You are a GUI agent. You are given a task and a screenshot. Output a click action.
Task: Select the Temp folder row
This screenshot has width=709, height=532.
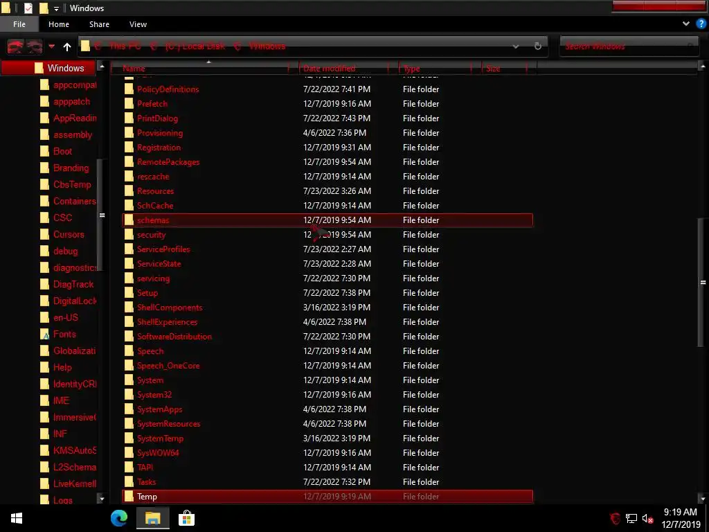tap(327, 496)
